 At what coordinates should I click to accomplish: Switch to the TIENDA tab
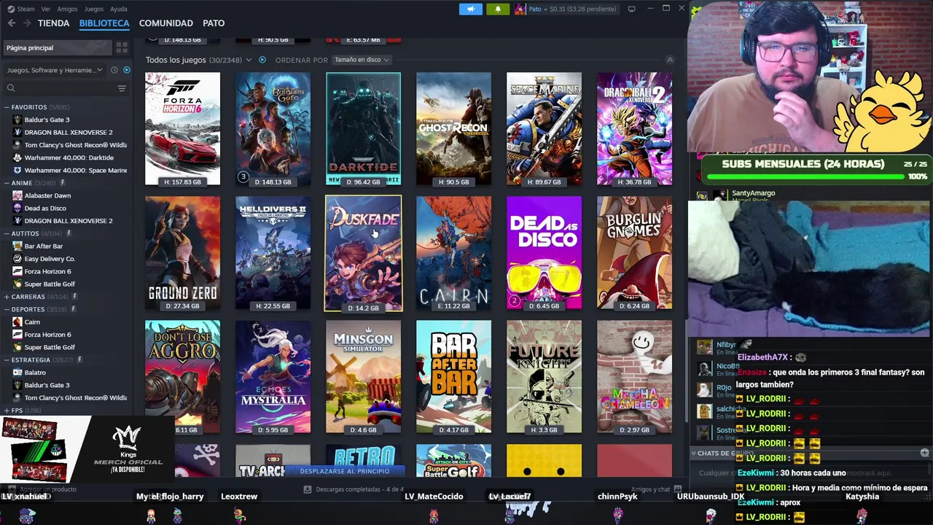pyautogui.click(x=54, y=23)
